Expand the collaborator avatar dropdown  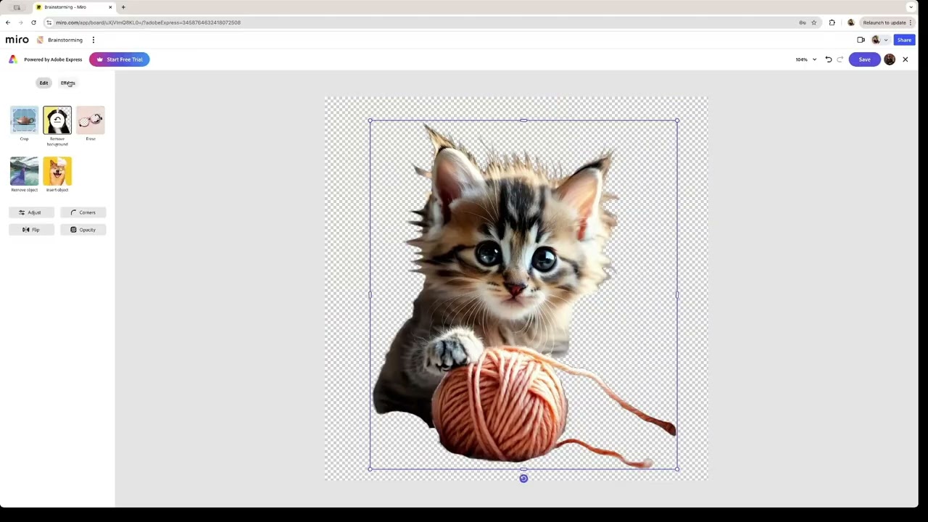tap(885, 40)
